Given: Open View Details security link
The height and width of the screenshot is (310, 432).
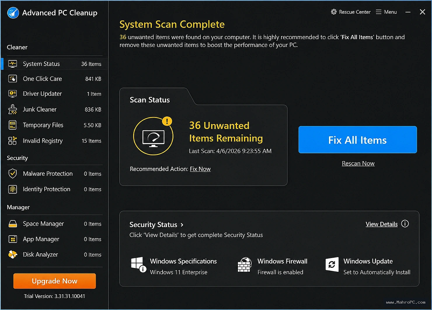Looking at the screenshot, I should pos(382,224).
